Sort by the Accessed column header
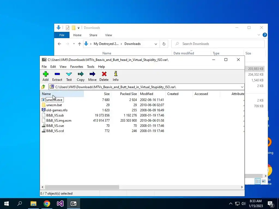Screen dimensions: 279x209 (207, 94)
